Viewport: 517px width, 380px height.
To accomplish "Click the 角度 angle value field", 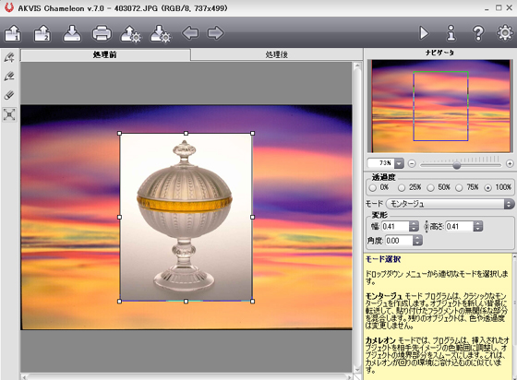I will 398,241.
